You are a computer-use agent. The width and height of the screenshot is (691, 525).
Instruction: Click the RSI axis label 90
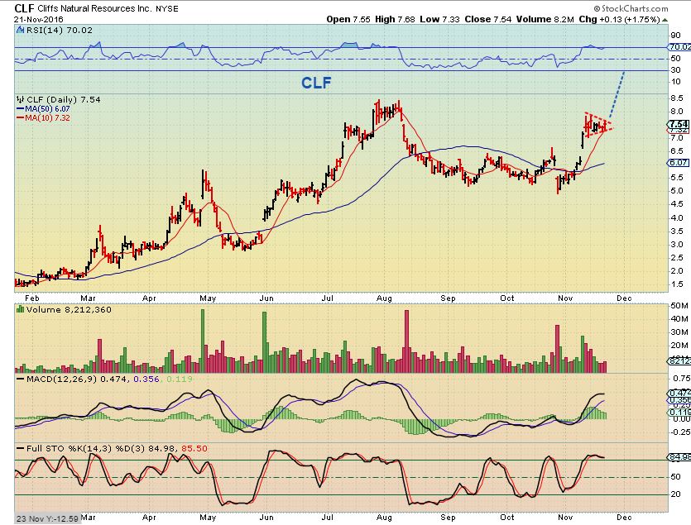[x=675, y=36]
